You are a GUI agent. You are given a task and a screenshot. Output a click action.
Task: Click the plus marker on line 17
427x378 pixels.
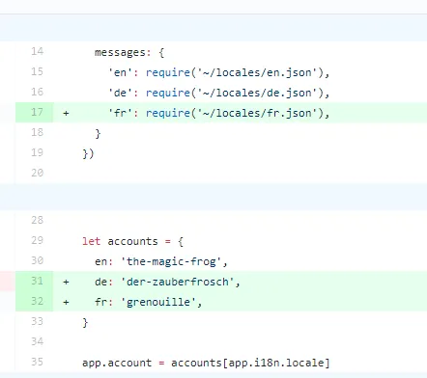tap(66, 113)
